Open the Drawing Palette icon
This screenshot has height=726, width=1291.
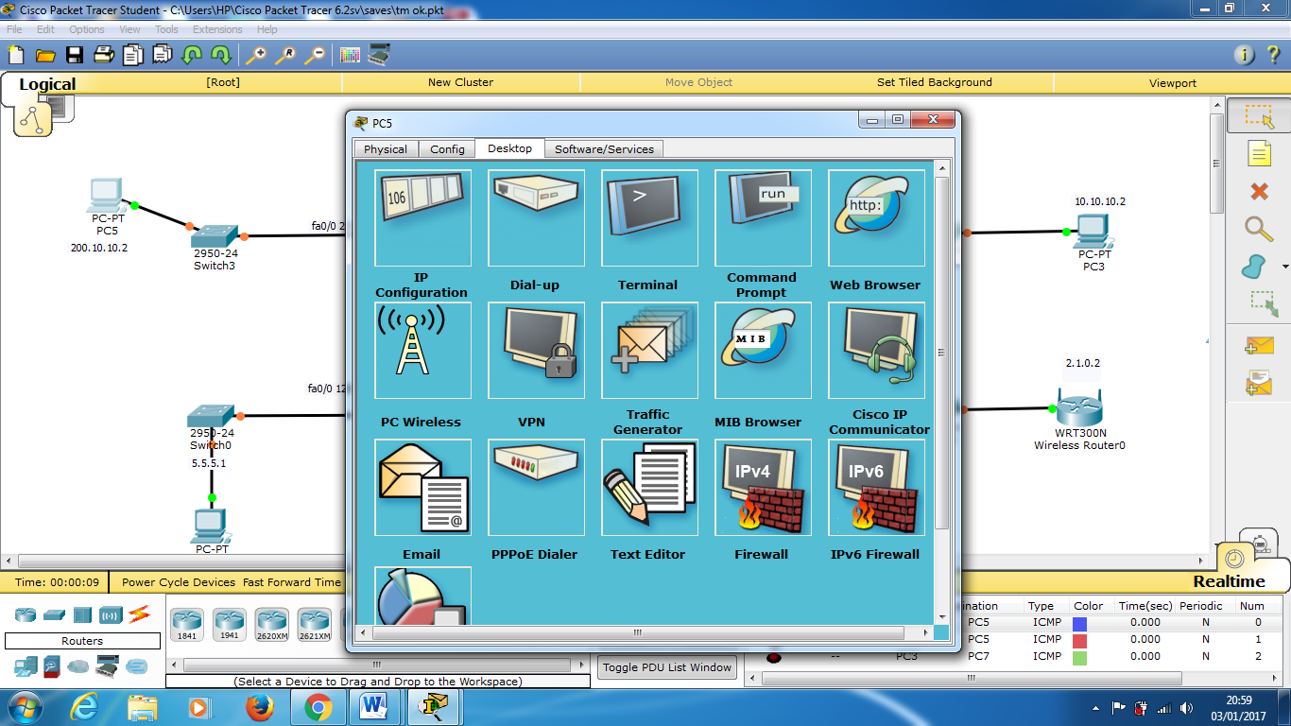tap(351, 55)
